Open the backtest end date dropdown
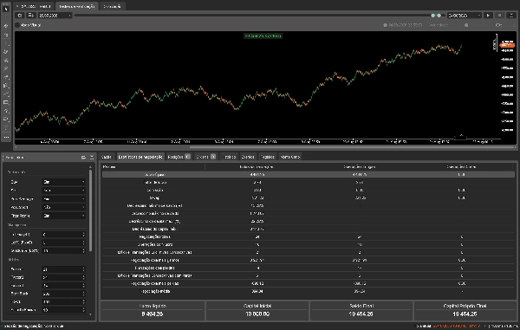Screen dimensions: 520x330 click(465, 16)
